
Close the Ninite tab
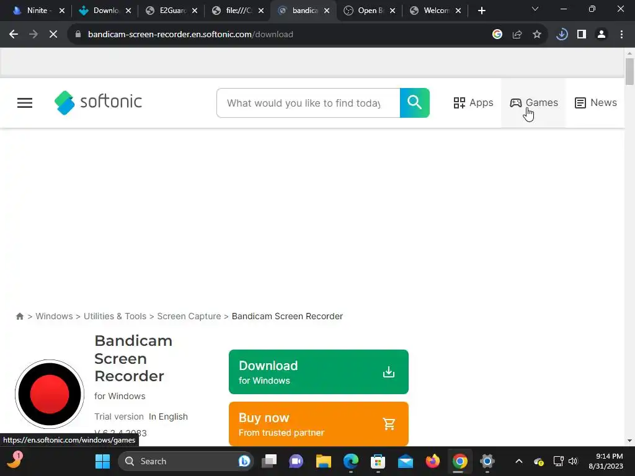pos(62,11)
